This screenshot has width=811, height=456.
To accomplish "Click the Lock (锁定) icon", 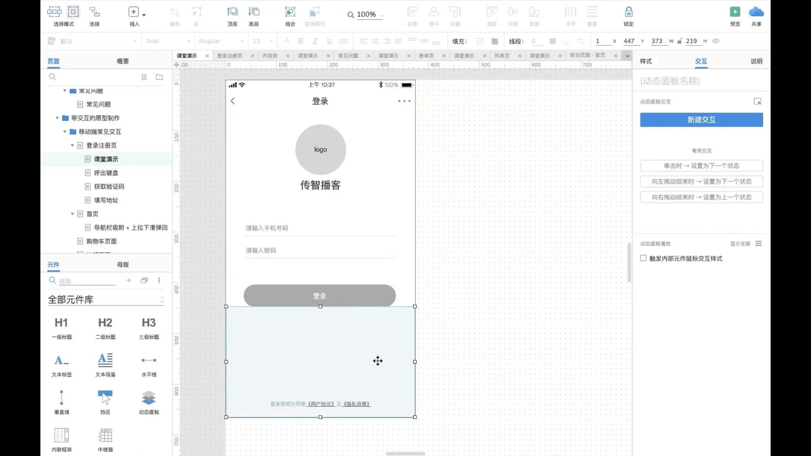I will coord(628,12).
